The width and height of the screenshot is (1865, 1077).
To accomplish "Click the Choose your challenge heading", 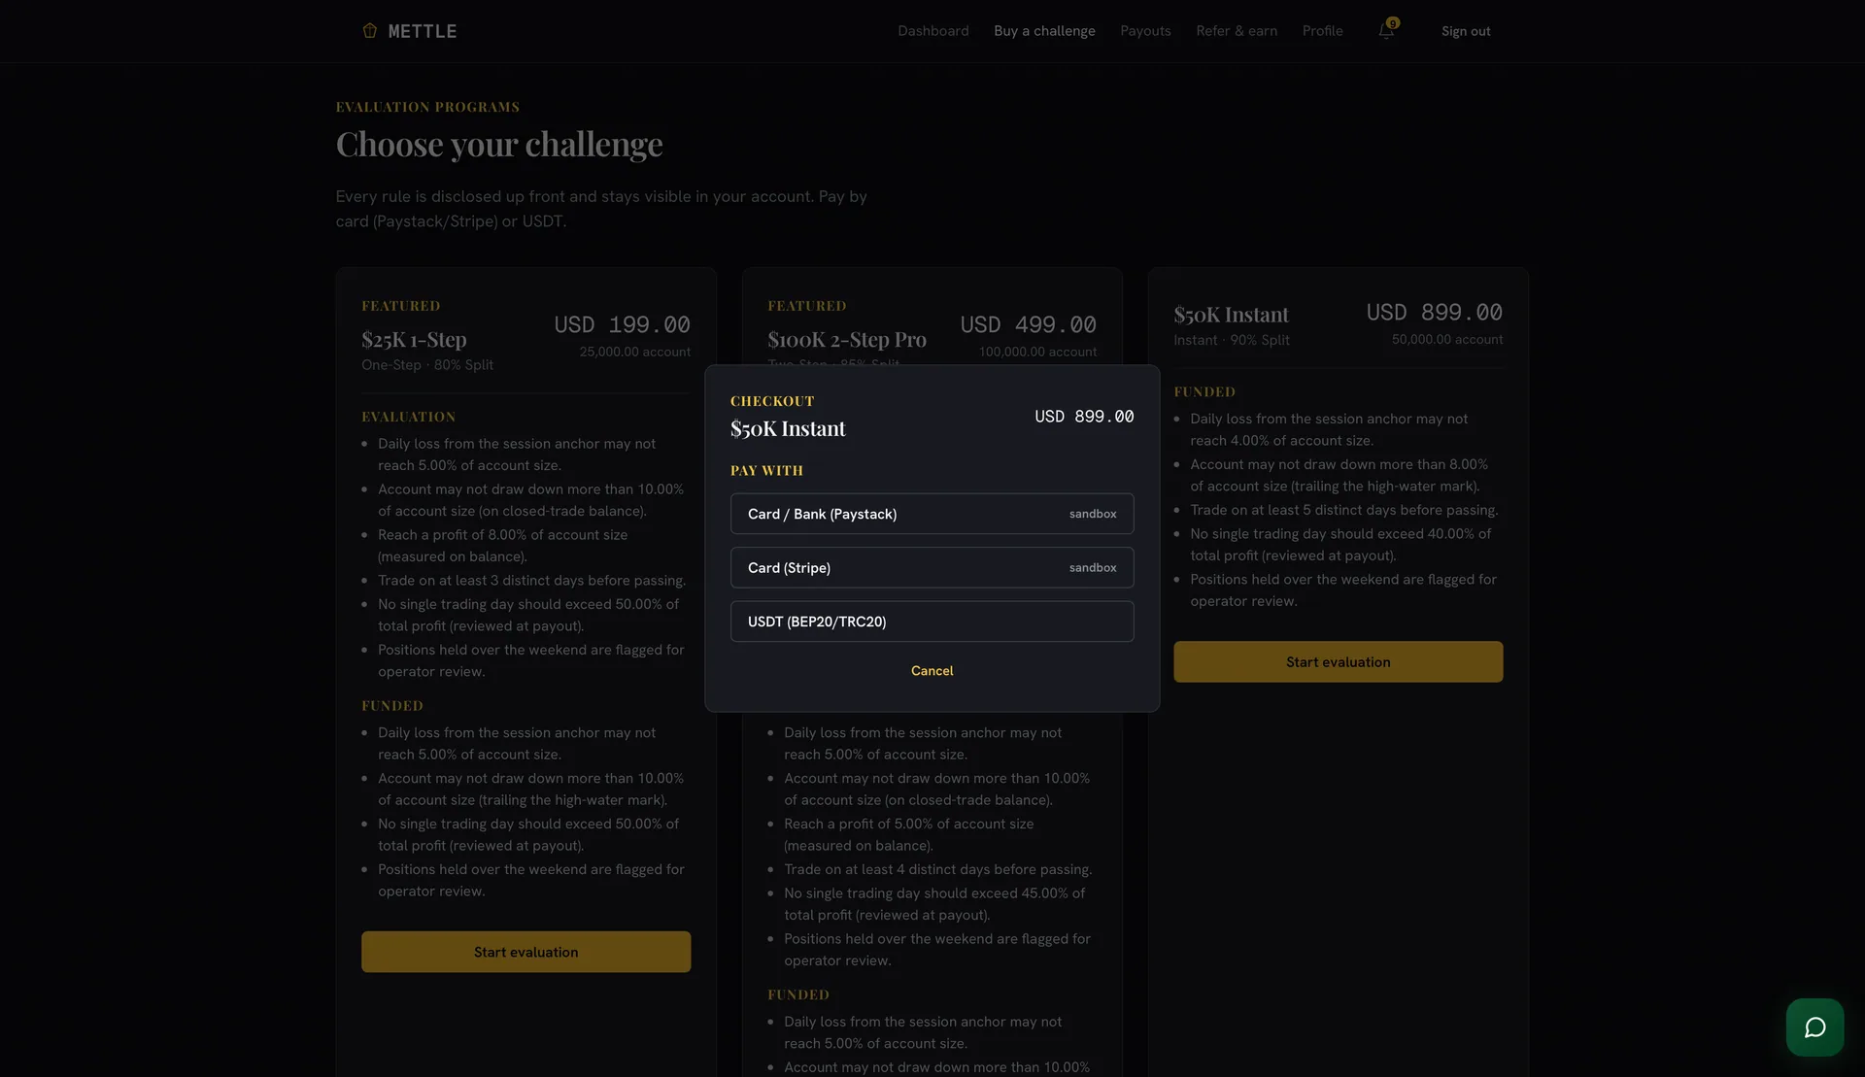I will [499, 145].
